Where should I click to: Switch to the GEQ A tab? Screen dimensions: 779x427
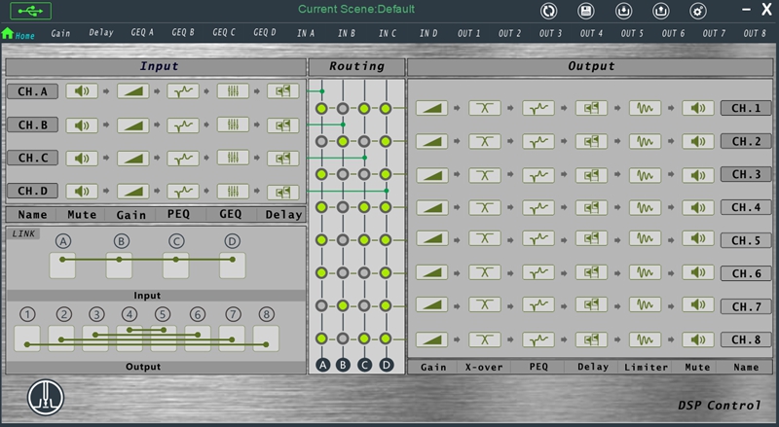143,33
